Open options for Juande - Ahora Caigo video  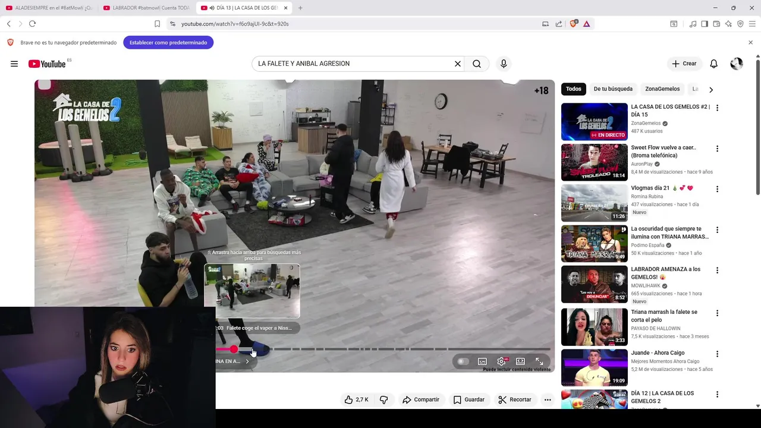pos(717,354)
